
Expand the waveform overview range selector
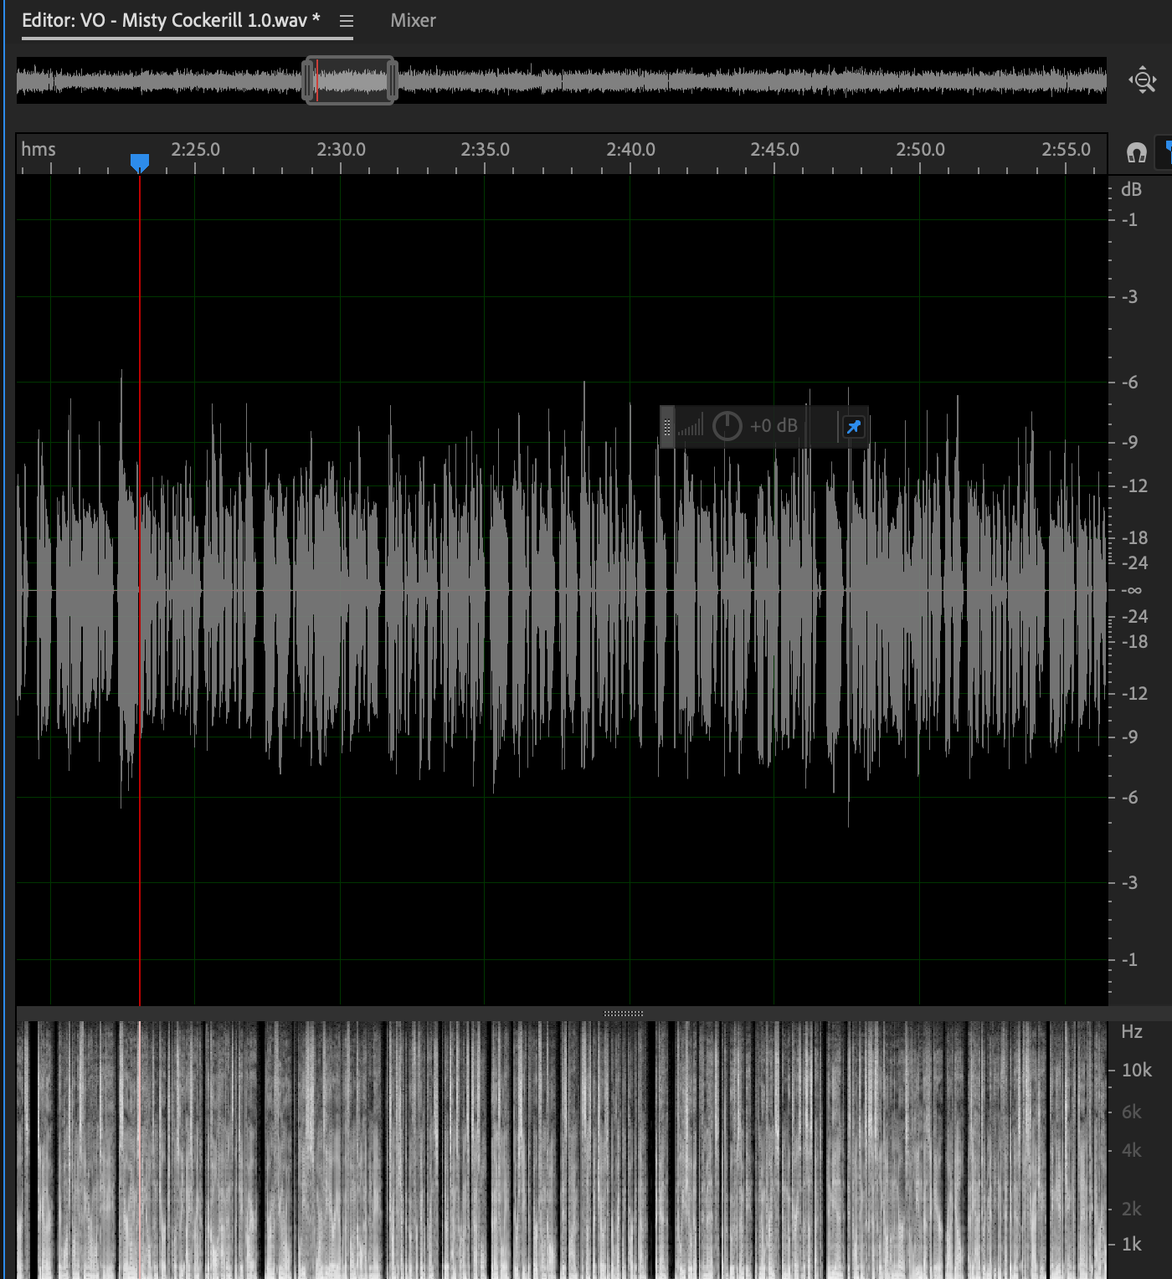point(391,80)
